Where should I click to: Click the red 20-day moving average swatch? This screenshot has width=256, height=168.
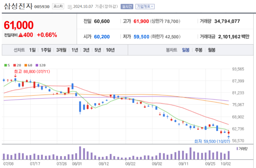[14, 65]
